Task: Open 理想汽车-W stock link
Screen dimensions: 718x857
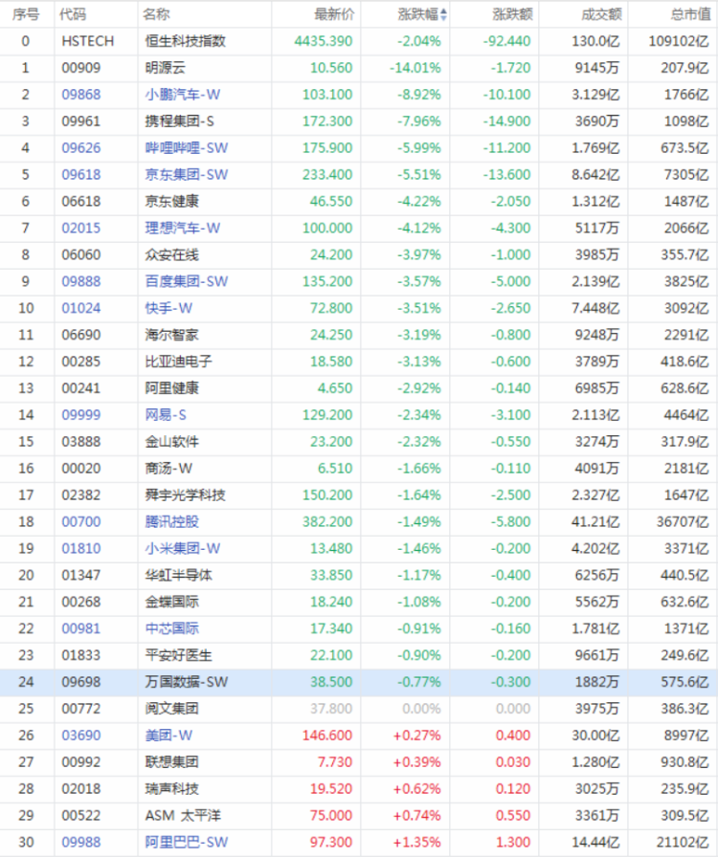Action: pos(182,228)
